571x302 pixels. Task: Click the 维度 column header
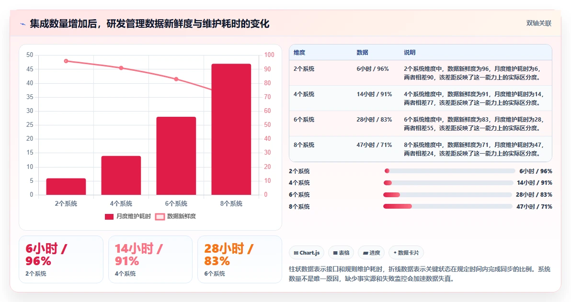[299, 52]
